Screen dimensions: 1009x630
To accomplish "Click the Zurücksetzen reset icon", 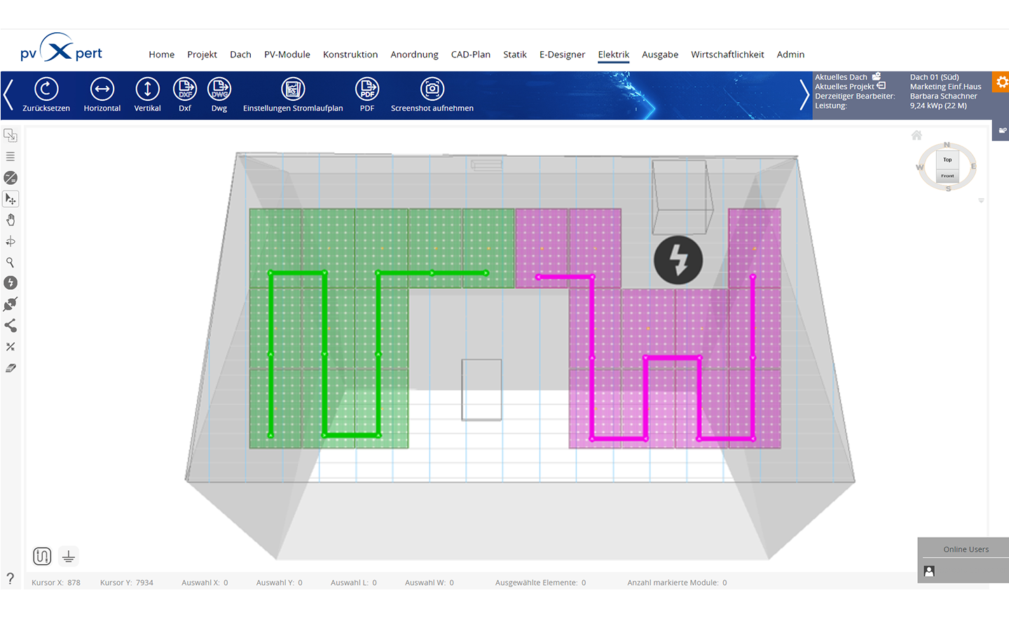I will pos(46,90).
